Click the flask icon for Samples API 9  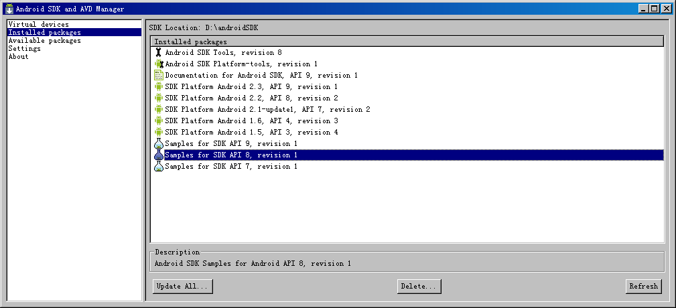159,143
